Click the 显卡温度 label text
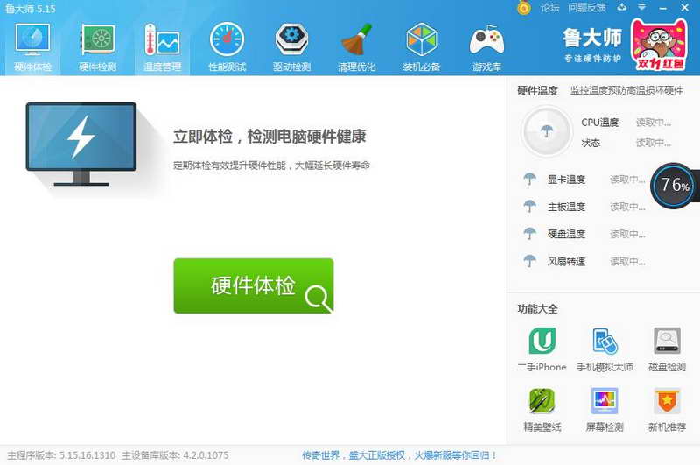The height and width of the screenshot is (465, 700). [x=566, y=180]
